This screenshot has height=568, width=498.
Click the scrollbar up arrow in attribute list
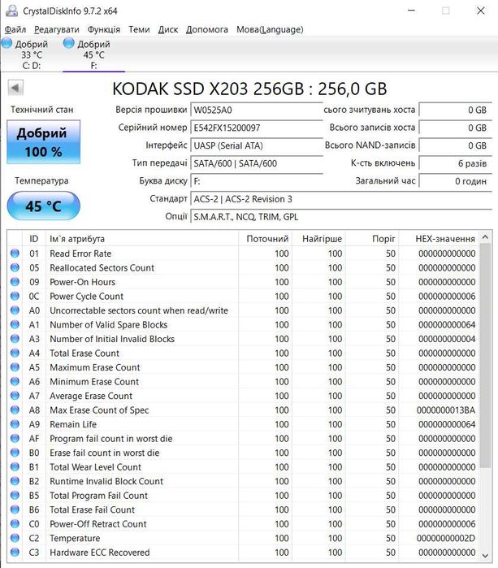[485, 237]
